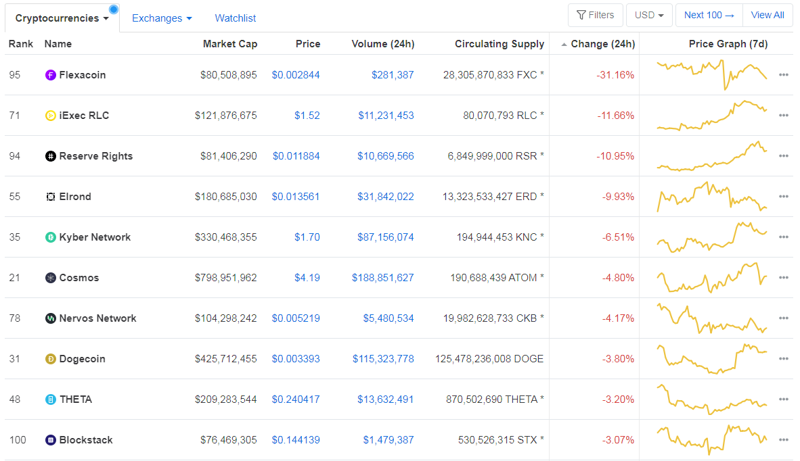Viewport: 800px width, 461px height.
Task: Click the Blockstack coin logo icon
Action: tap(51, 440)
